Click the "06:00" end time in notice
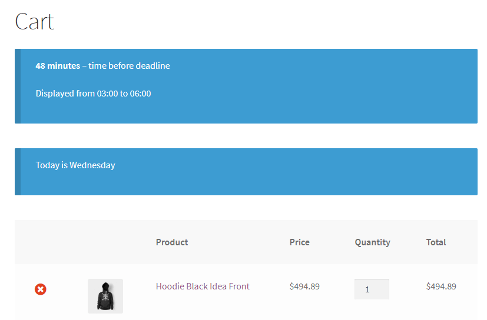This screenshot has width=487, height=320. point(140,94)
